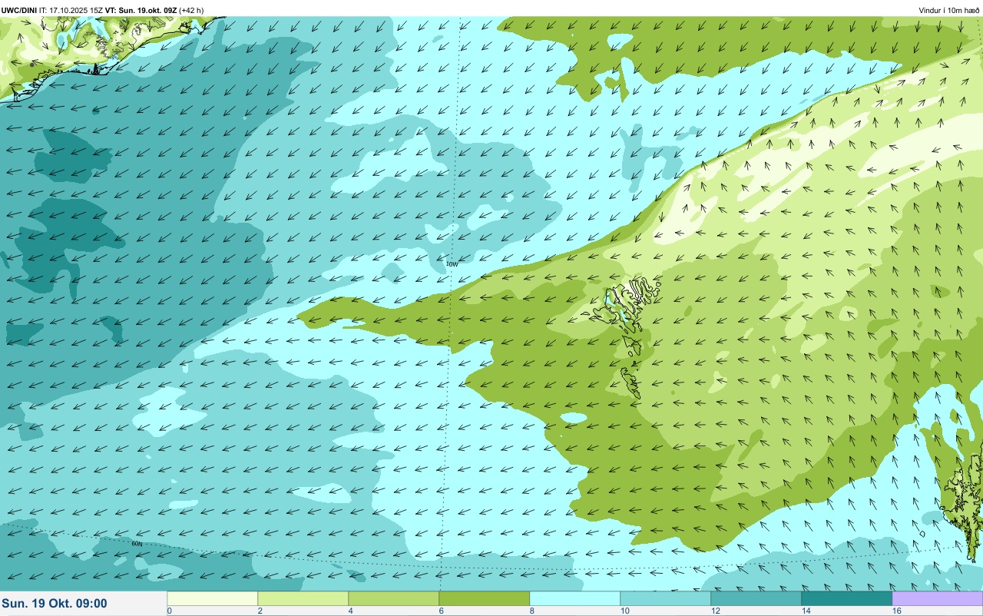Screen dimensions: 983x616
Task: Click the 'UWC/DINI' model label
Action: click(x=18, y=10)
